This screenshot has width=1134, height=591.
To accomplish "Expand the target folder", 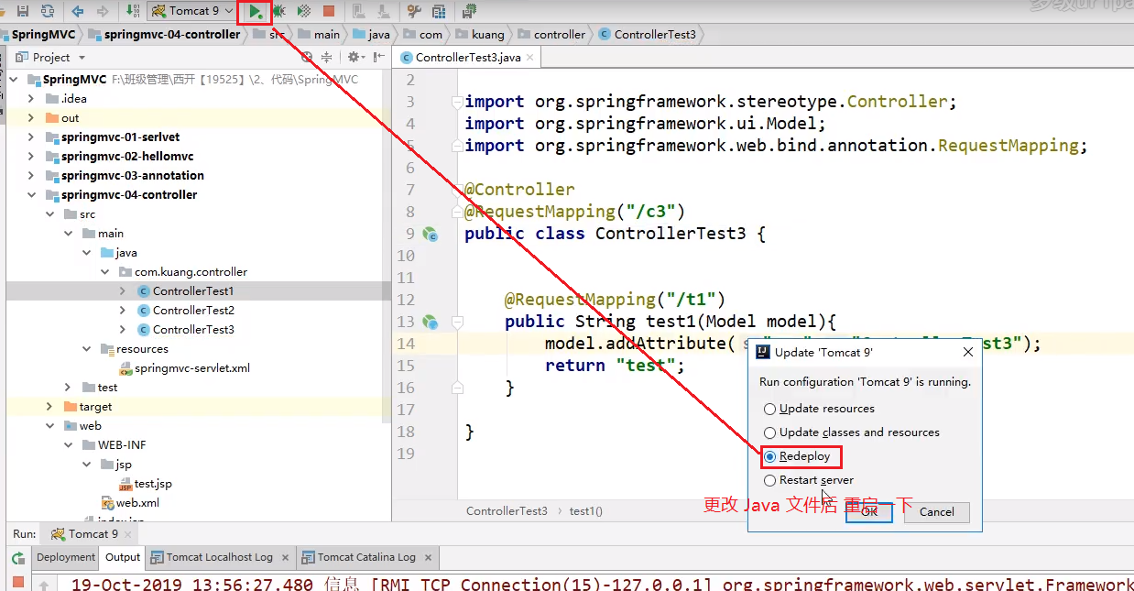I will (x=49, y=406).
